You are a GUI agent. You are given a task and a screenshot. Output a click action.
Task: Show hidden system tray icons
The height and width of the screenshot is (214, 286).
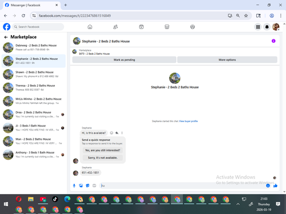(x=238, y=204)
